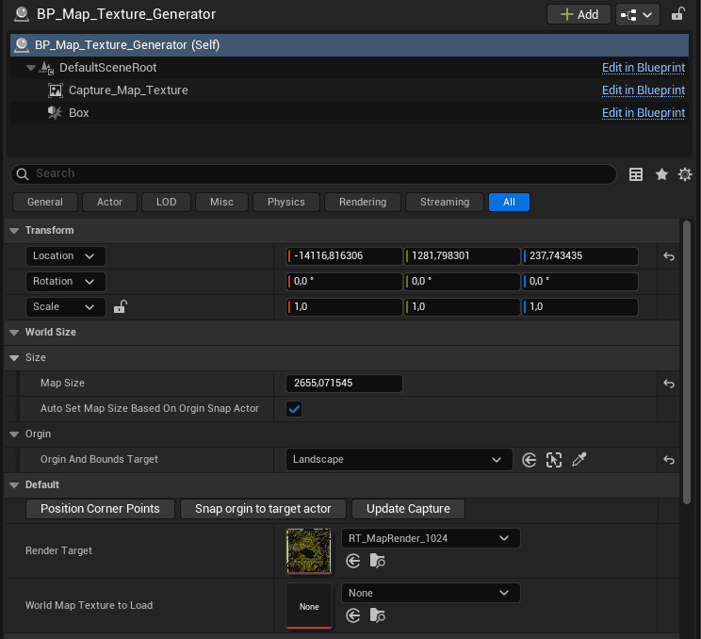
Task: Click the Box component icon
Action: click(x=55, y=113)
